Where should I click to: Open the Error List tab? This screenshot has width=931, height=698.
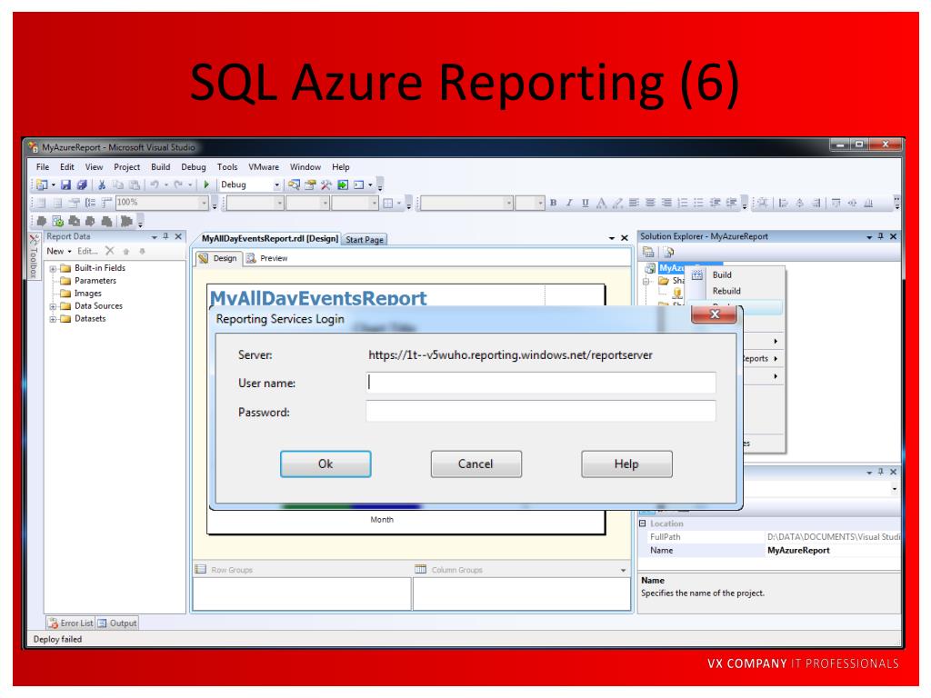71,623
